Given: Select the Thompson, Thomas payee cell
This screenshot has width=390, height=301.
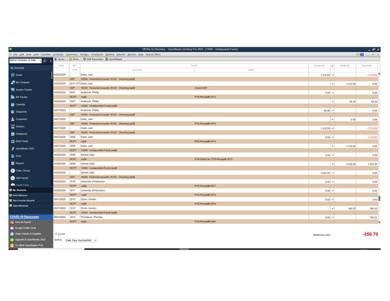Looking at the screenshot, I should (x=194, y=217).
